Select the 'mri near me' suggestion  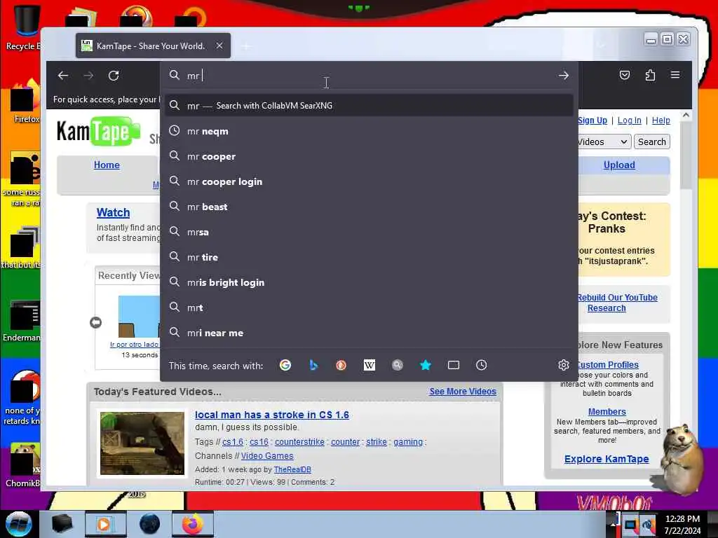(369, 333)
